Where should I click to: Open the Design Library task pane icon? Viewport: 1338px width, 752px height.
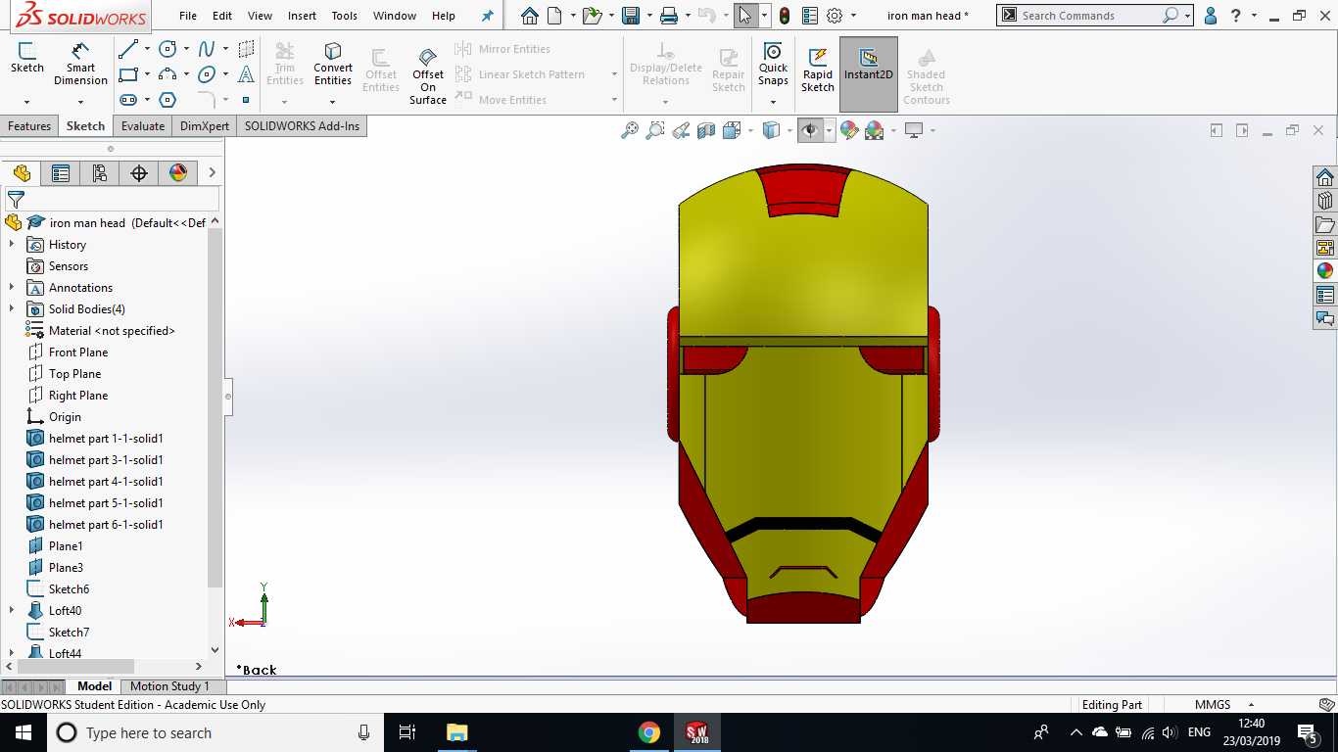1325,201
